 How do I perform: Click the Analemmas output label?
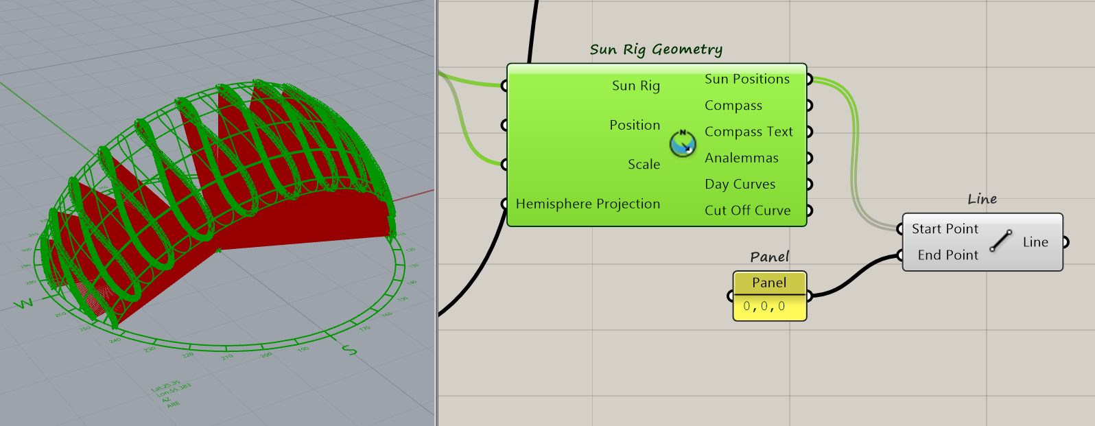point(742,158)
